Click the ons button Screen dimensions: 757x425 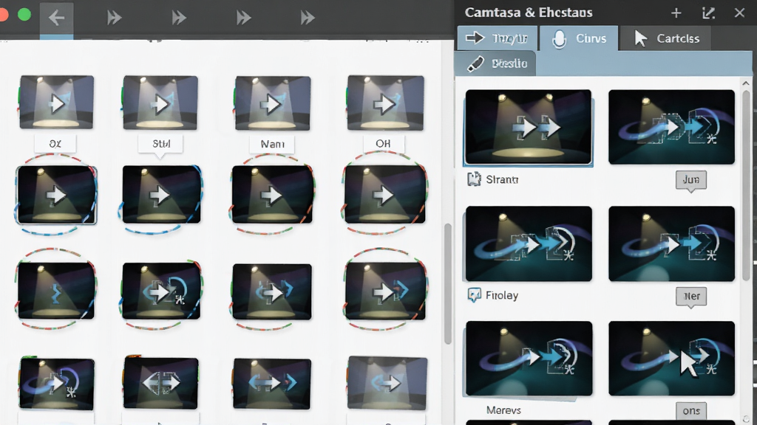tap(691, 410)
